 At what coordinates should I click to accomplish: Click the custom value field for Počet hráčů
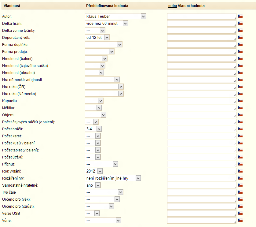click(202, 129)
